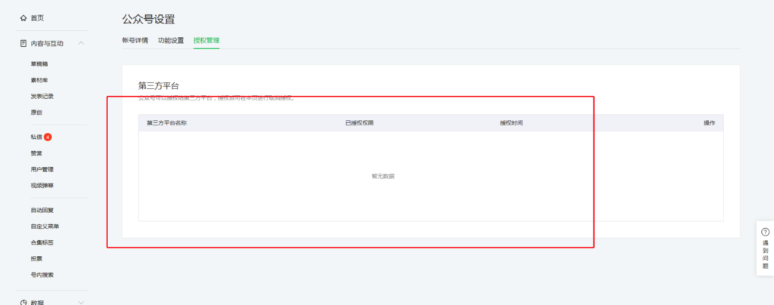This screenshot has height=305, width=774.
Task: Collapse the 内容与互动 section arrow
Action: coord(81,43)
